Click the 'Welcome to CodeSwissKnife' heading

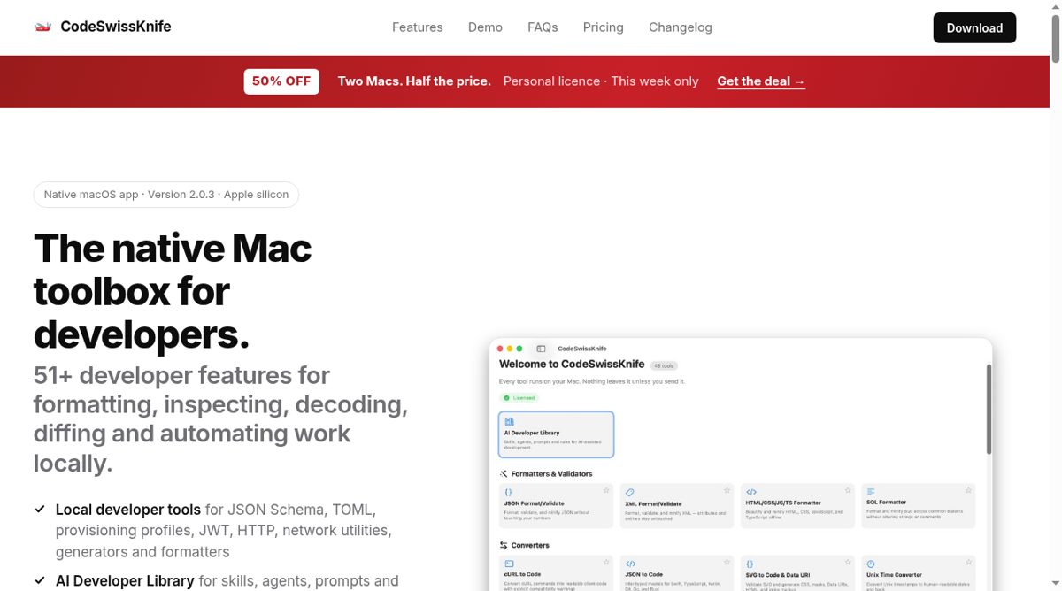(572, 364)
